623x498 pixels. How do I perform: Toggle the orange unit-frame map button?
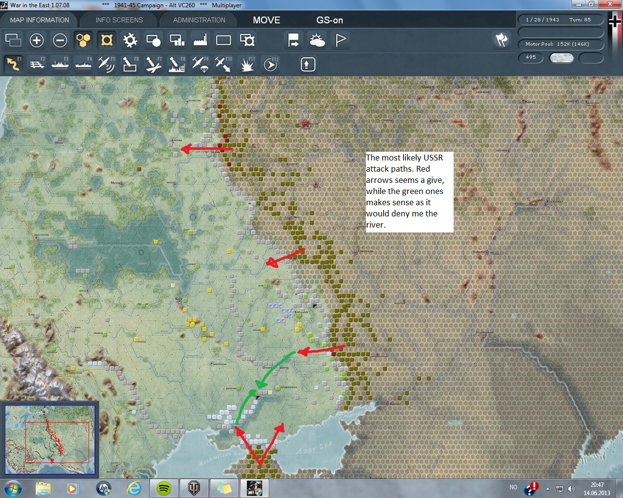point(107,40)
